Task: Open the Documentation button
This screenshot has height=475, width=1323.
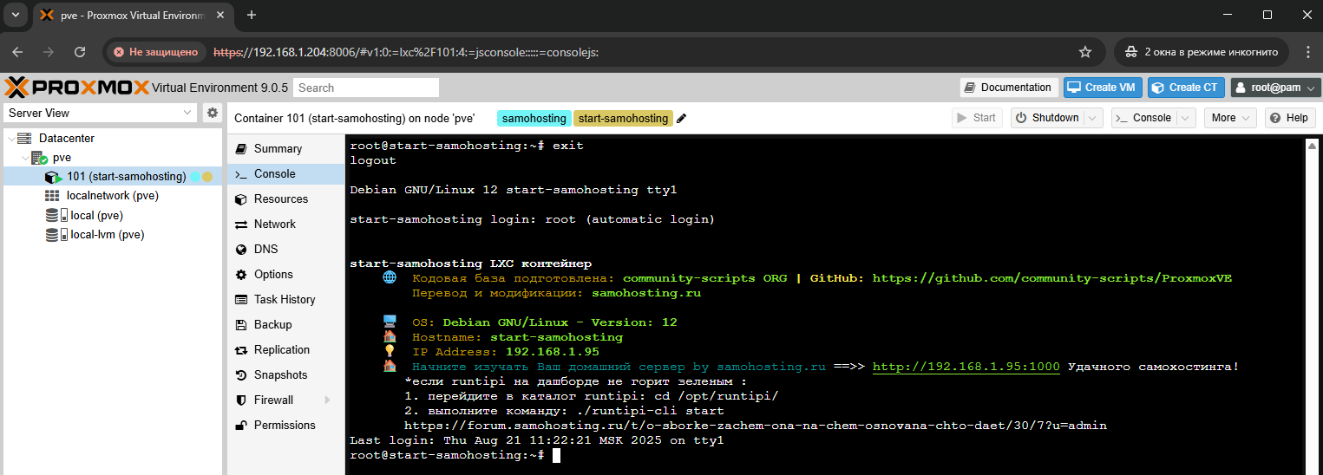Action: click(x=1008, y=88)
